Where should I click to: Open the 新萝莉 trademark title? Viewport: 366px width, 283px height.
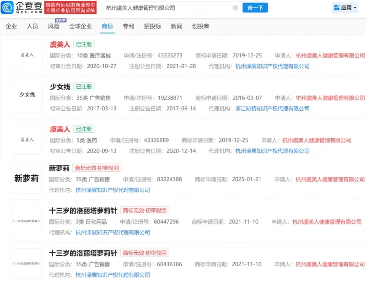click(x=59, y=168)
